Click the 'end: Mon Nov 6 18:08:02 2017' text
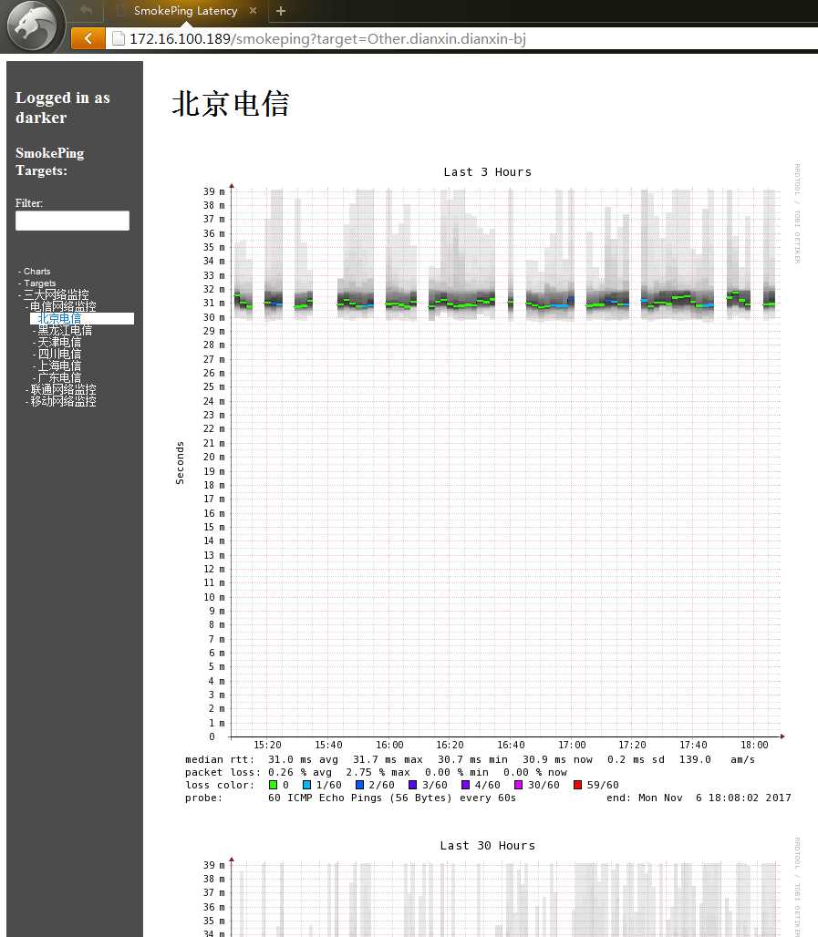 point(699,798)
